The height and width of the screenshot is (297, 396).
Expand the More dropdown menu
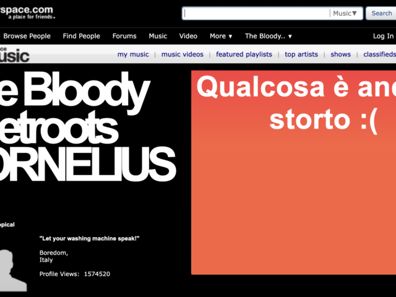[x=221, y=36]
